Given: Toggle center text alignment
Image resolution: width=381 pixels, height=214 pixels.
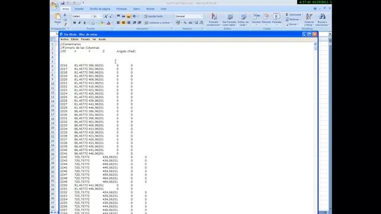Looking at the screenshot, I should (x=123, y=23).
